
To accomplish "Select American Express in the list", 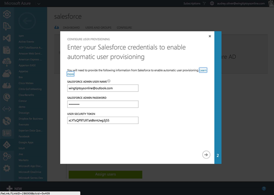I will tap(30, 59).
